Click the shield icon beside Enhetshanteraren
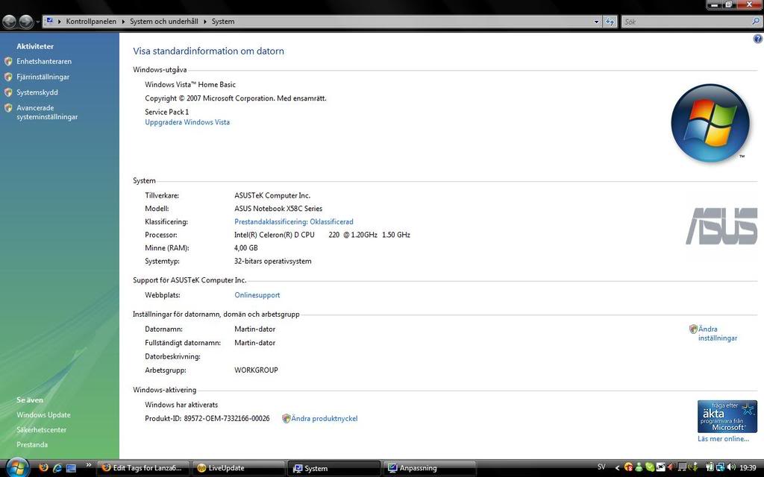This screenshot has height=477, width=764. 8,61
